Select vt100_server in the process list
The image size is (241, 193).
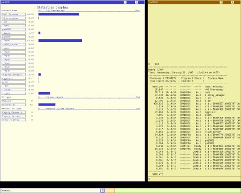(13, 44)
